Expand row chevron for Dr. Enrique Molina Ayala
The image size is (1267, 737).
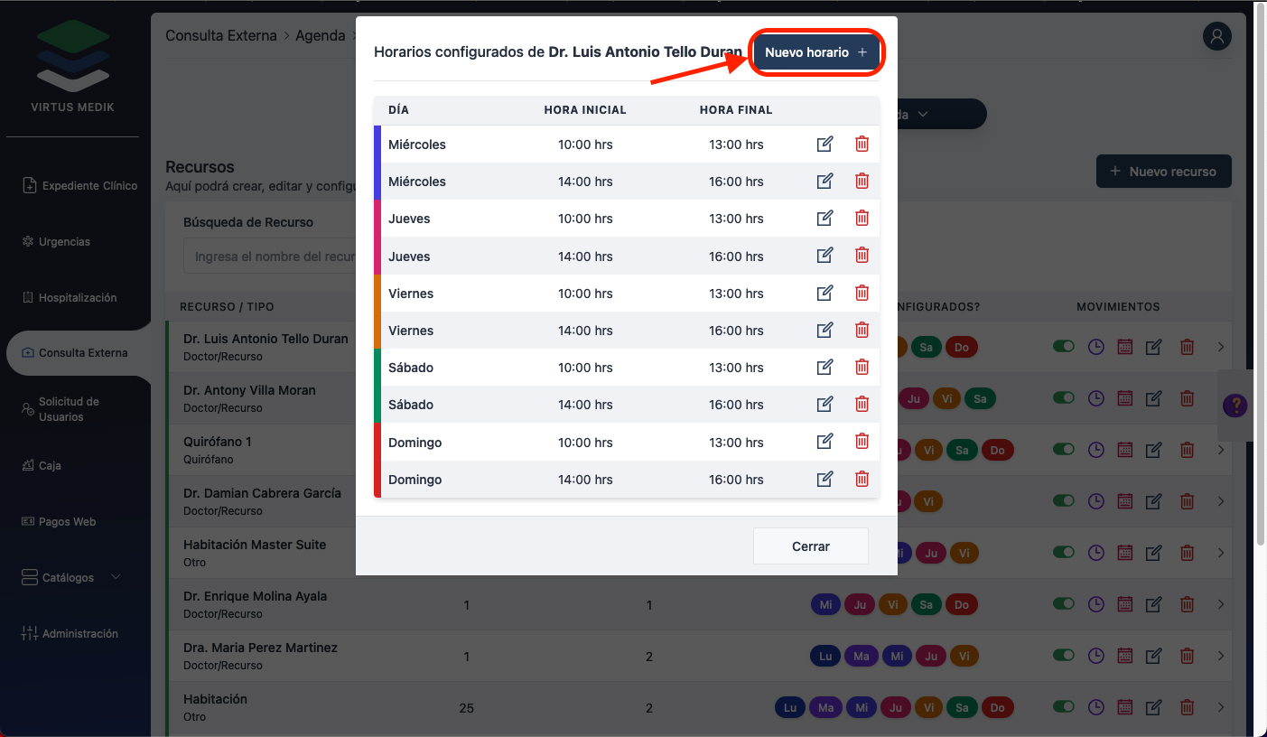1221,604
